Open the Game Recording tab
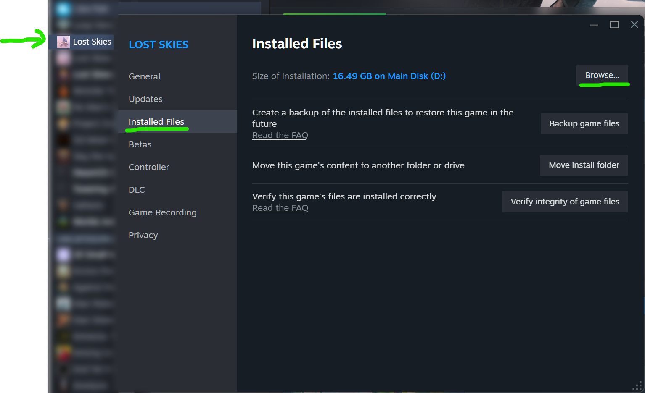 pos(162,212)
